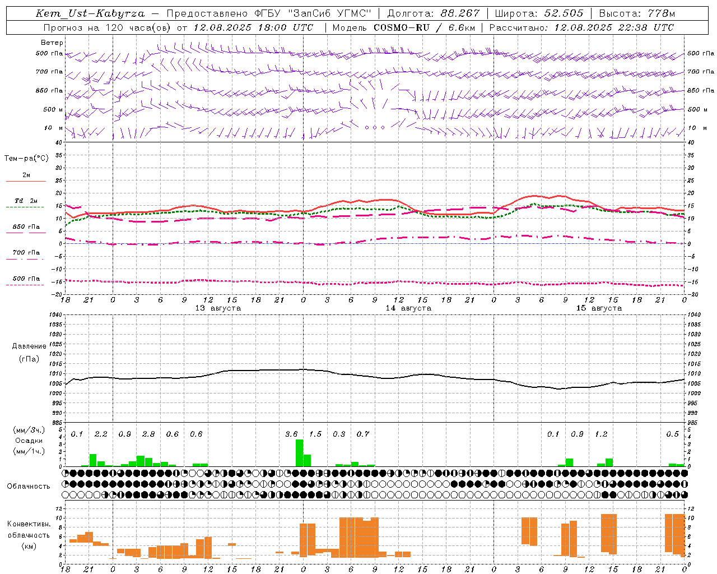717x574 pixels.
Task: Click the (мм/1ч.) precipitation unit label
Action: tap(29, 452)
